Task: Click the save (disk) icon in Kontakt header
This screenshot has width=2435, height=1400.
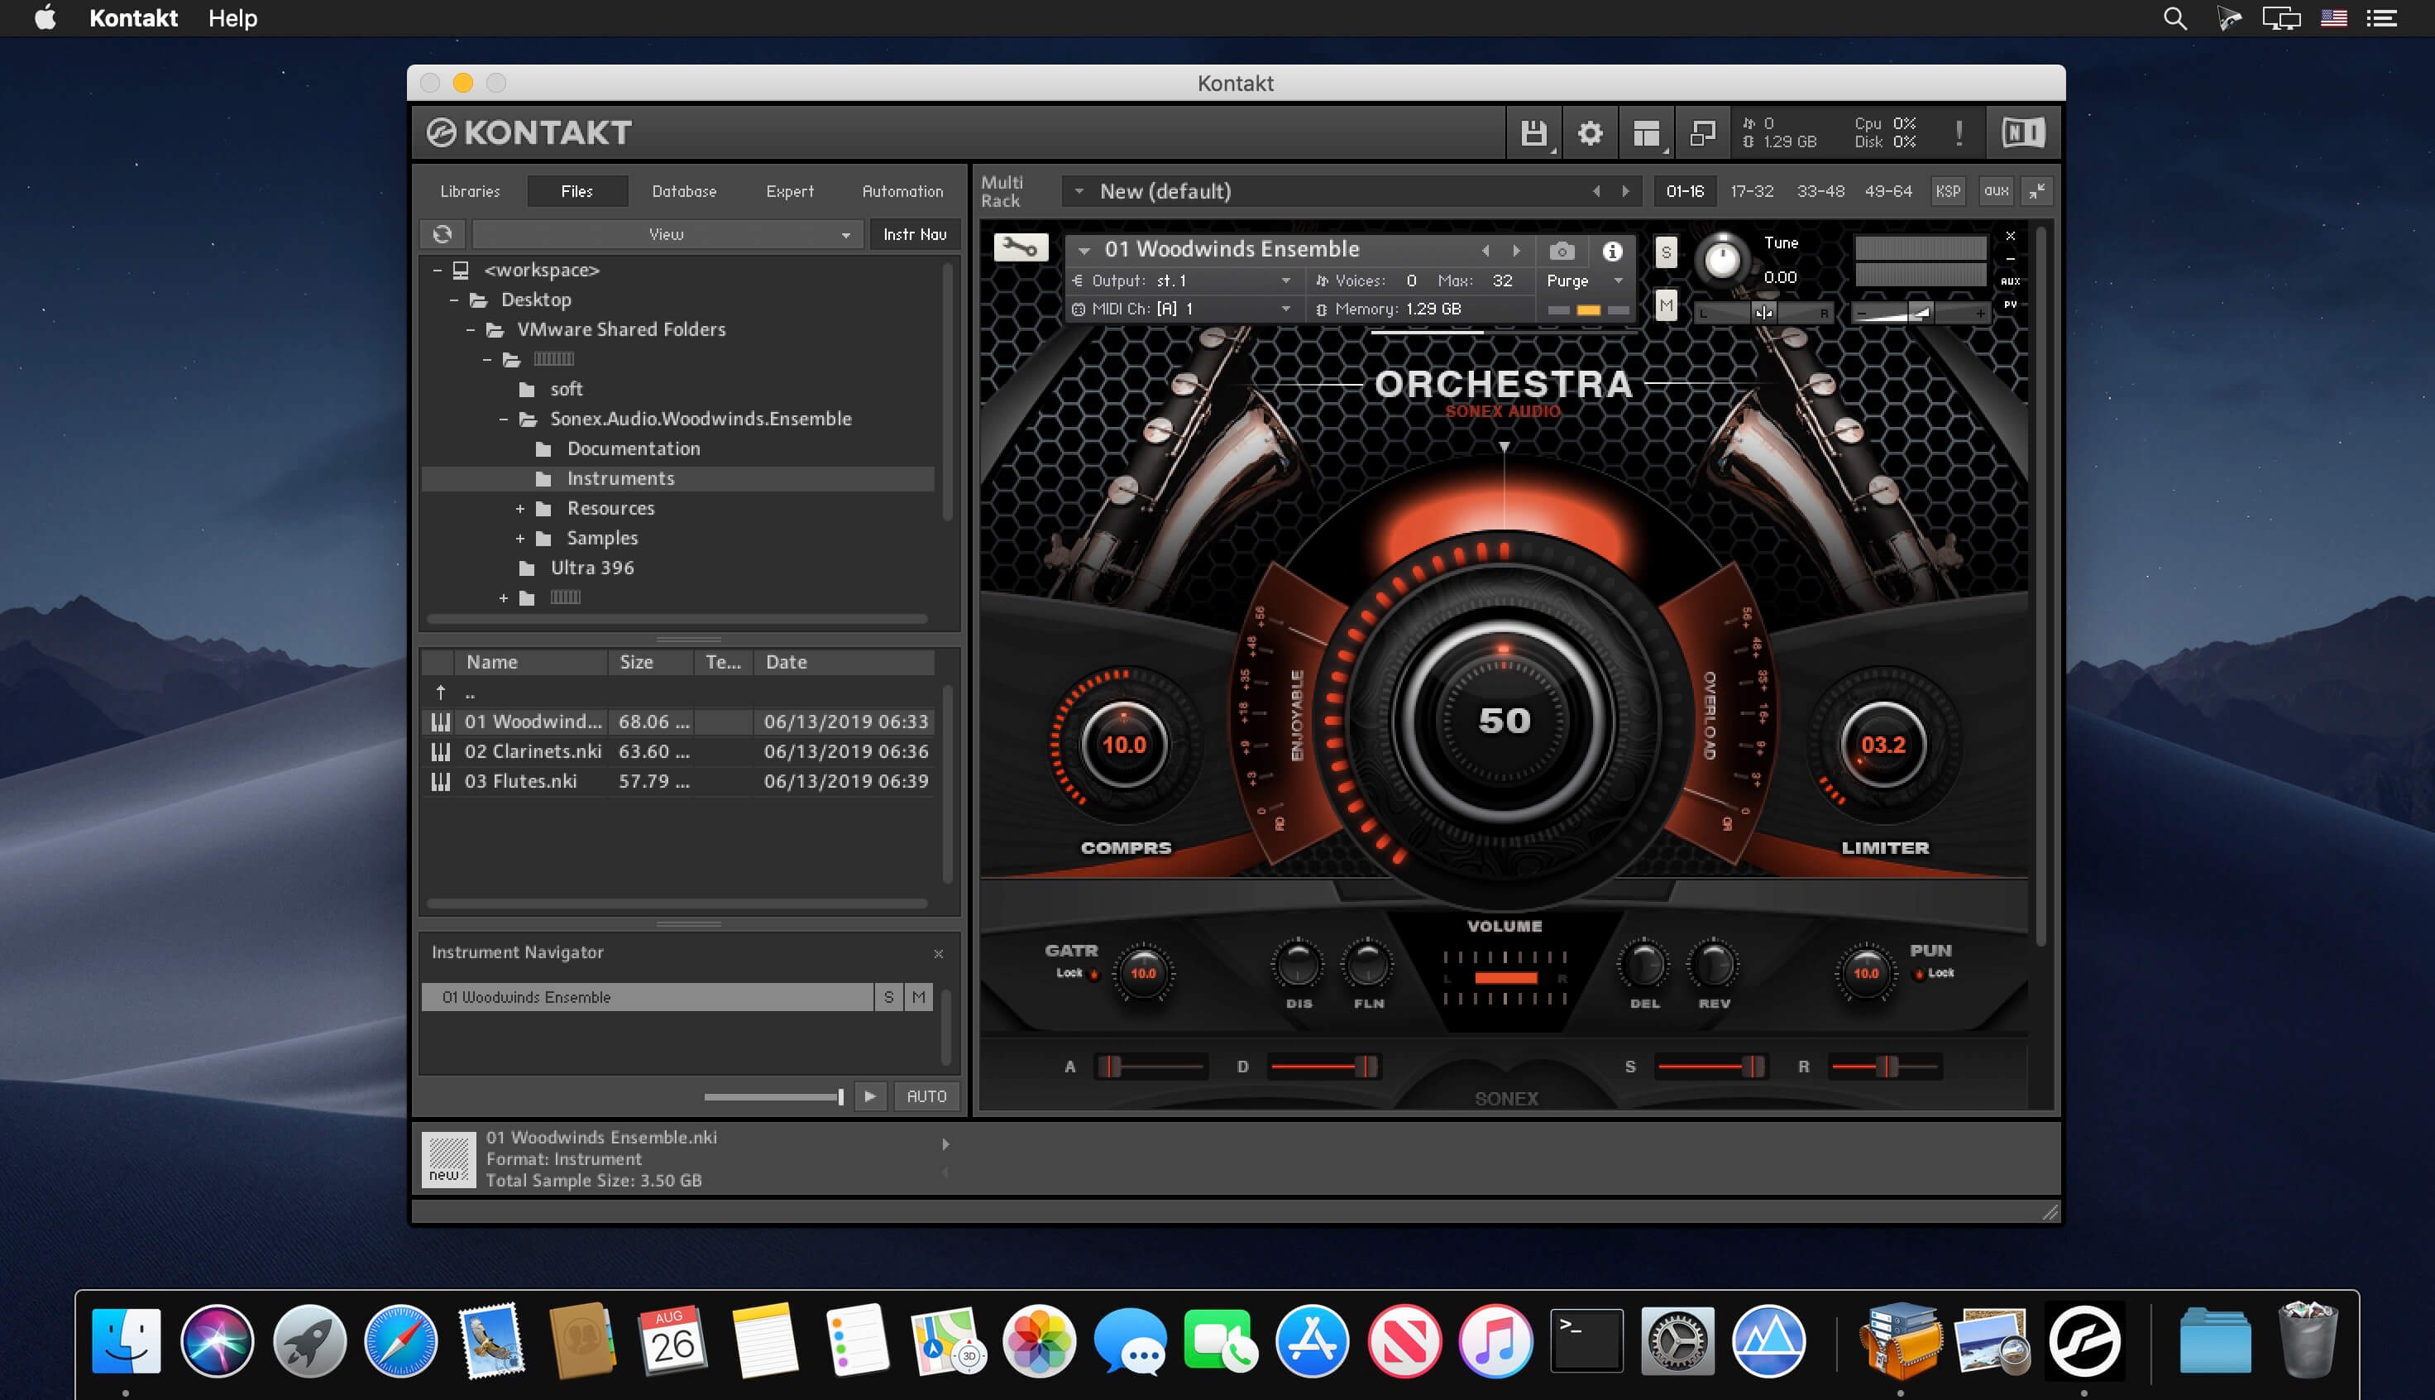Action: 1533,132
